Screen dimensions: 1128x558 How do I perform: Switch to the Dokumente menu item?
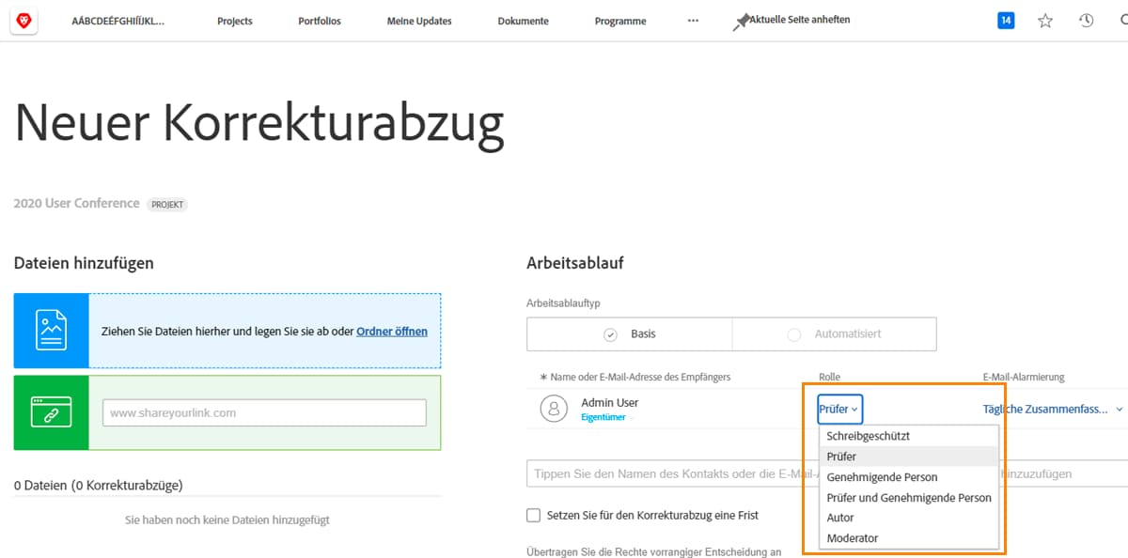(x=523, y=20)
